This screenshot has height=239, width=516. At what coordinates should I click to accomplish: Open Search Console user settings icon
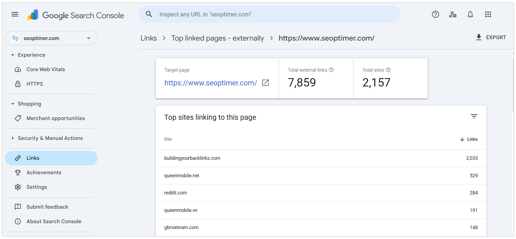pos(453,15)
